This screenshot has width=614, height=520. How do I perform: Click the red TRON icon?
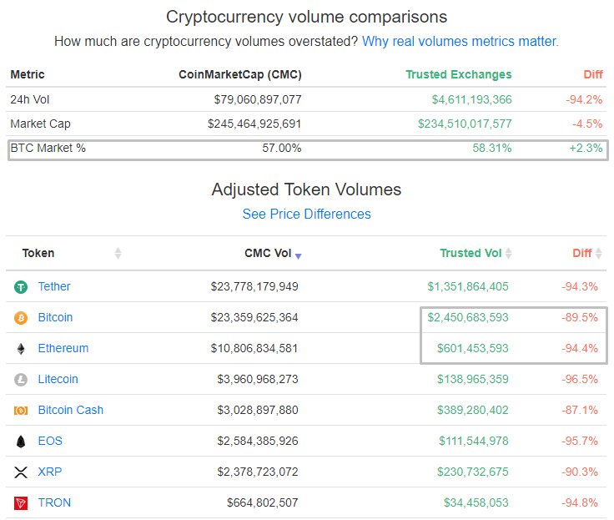(21, 503)
